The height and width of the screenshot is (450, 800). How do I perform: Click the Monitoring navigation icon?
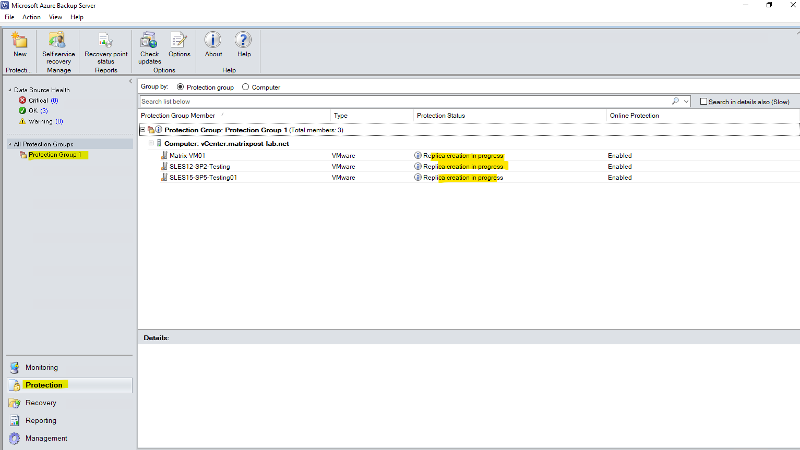point(15,367)
